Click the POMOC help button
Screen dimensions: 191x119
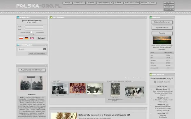pos(169,5)
